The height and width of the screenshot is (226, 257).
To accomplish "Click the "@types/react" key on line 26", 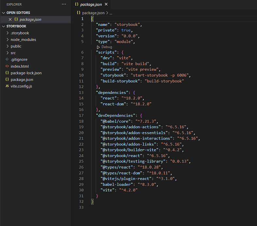I will point(116,167).
